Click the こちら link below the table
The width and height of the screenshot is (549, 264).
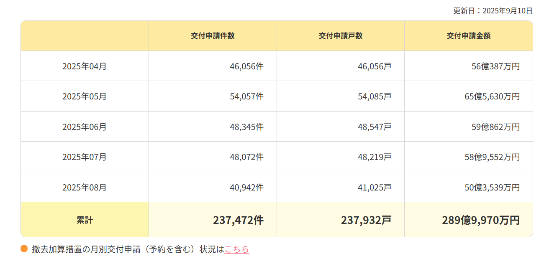tap(236, 249)
